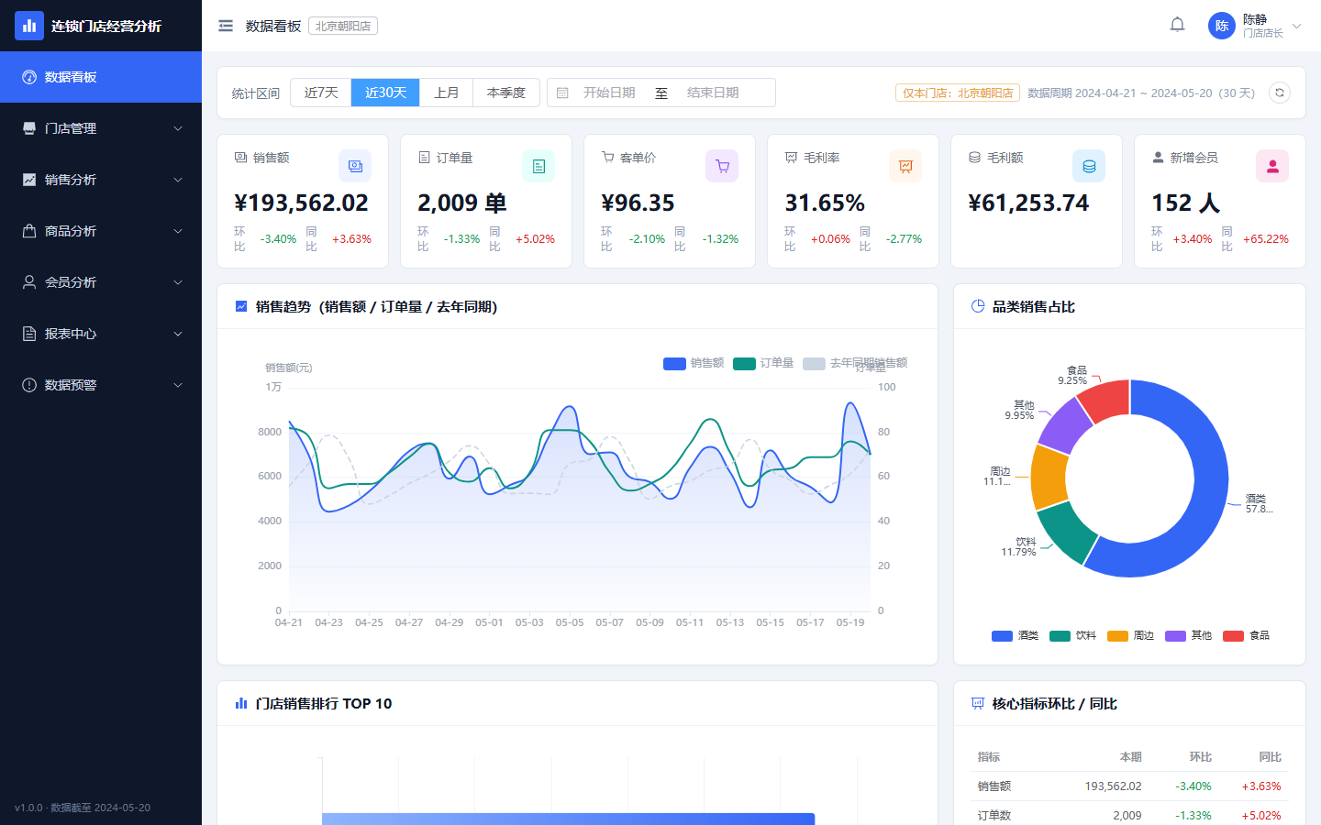Image resolution: width=1321 pixels, height=825 pixels.
Task: Click the 销售额 card icon
Action: tap(355, 166)
